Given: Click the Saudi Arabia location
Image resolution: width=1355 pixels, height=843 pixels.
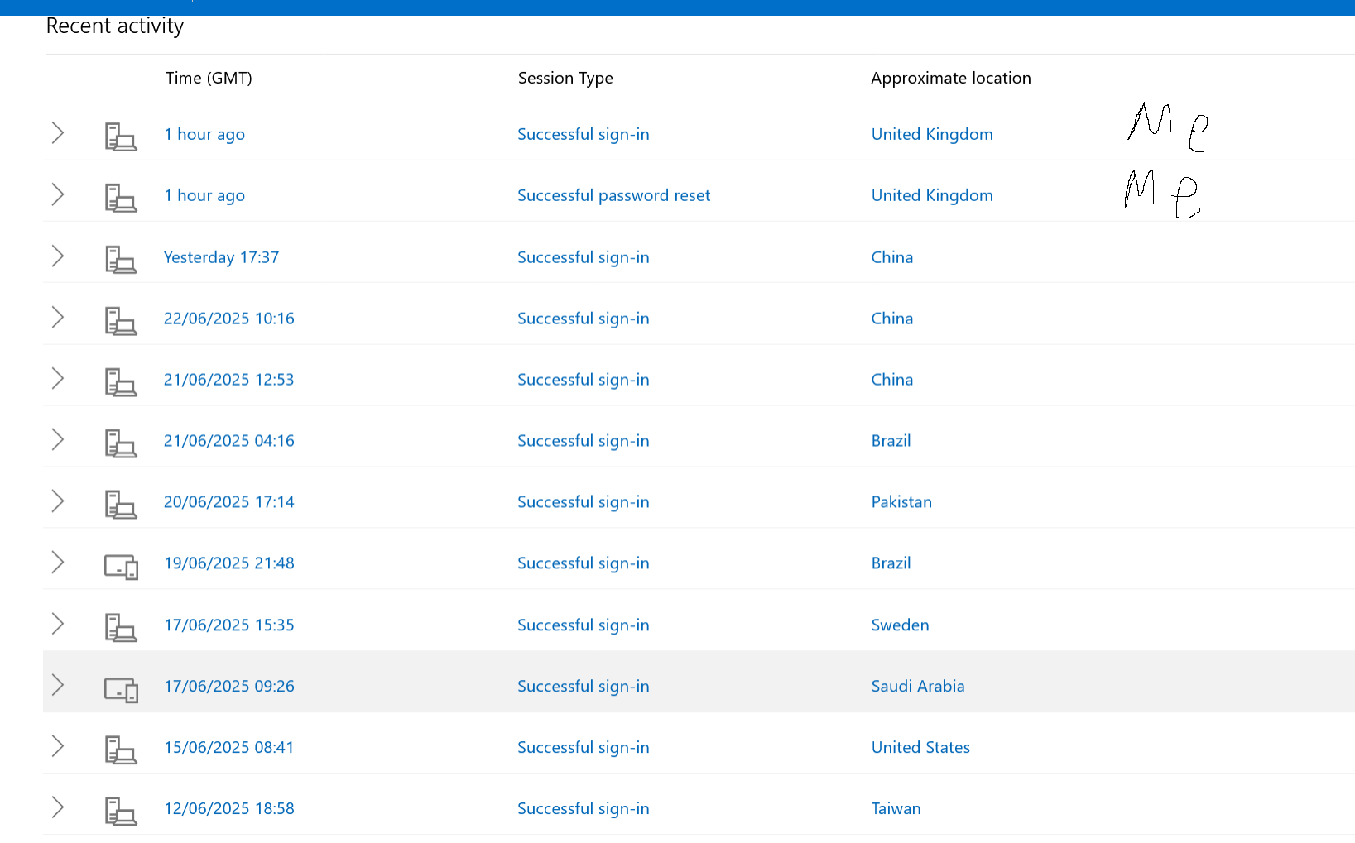Looking at the screenshot, I should click(x=918, y=687).
